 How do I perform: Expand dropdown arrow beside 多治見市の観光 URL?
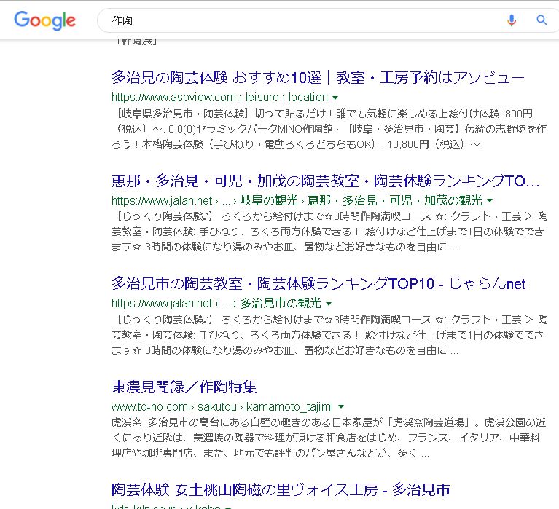tap(329, 304)
